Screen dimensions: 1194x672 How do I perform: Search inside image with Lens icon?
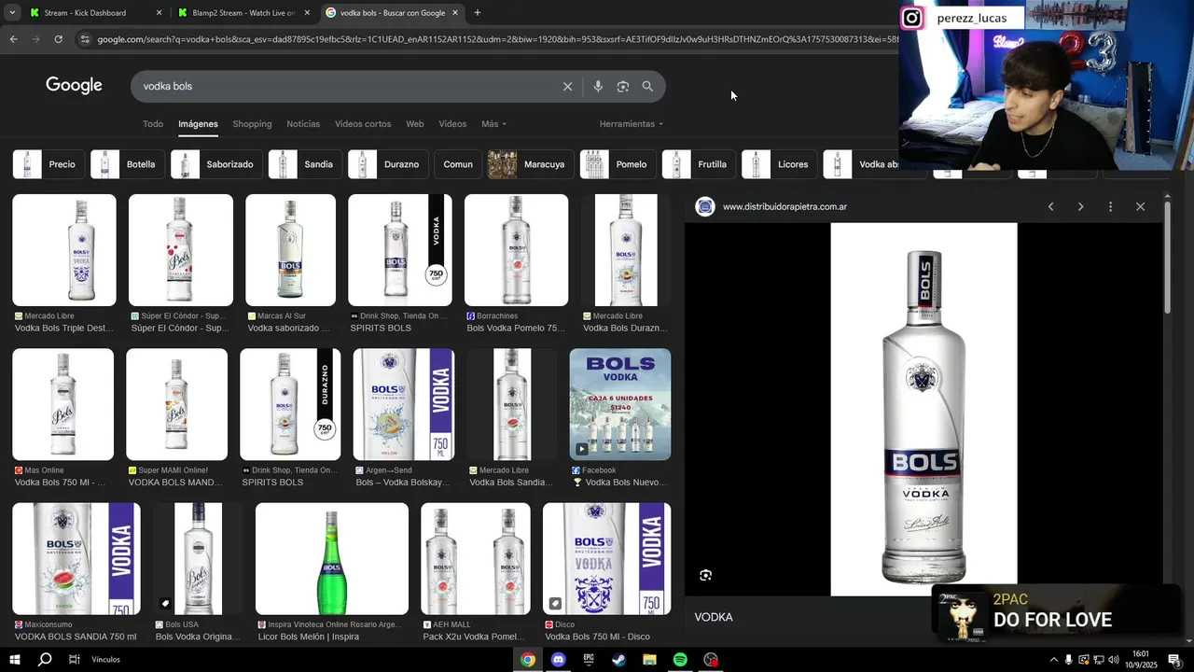pyautogui.click(x=705, y=575)
